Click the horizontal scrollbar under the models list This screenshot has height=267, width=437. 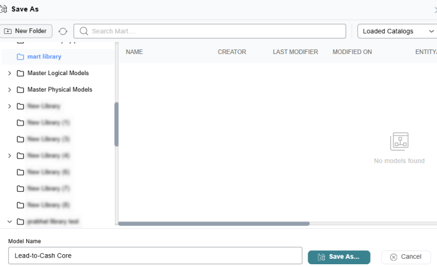(214, 224)
